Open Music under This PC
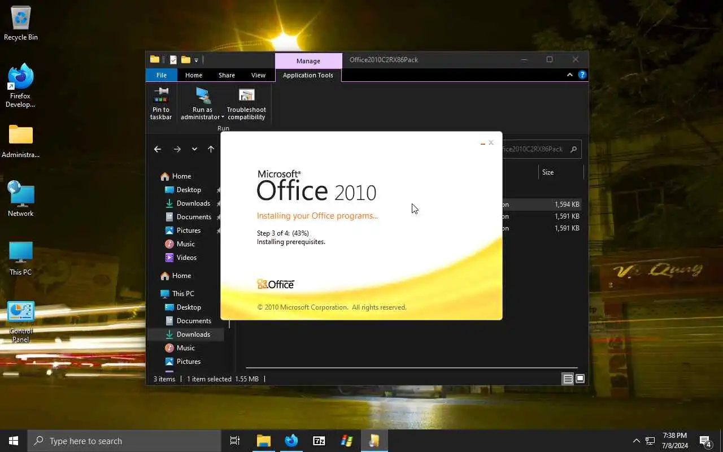This screenshot has height=452, width=723. [186, 348]
